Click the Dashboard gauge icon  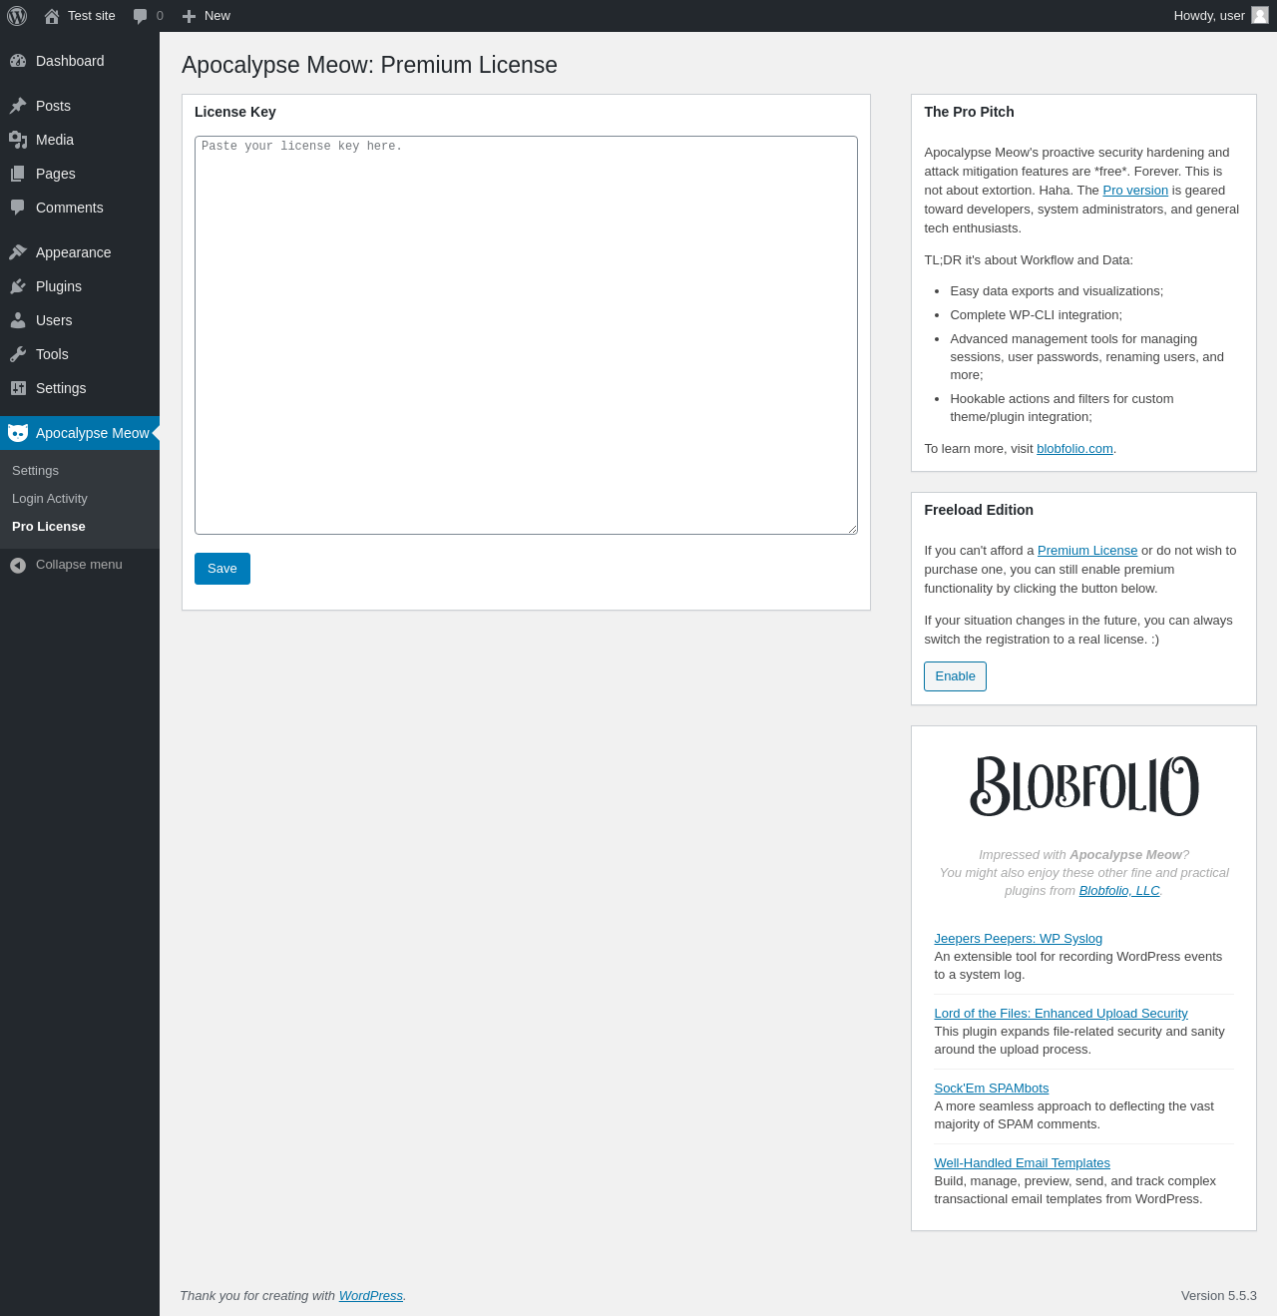[18, 61]
